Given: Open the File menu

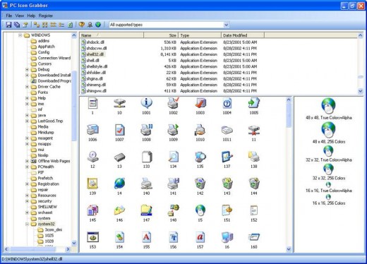Looking at the screenshot, I should (x=9, y=16).
